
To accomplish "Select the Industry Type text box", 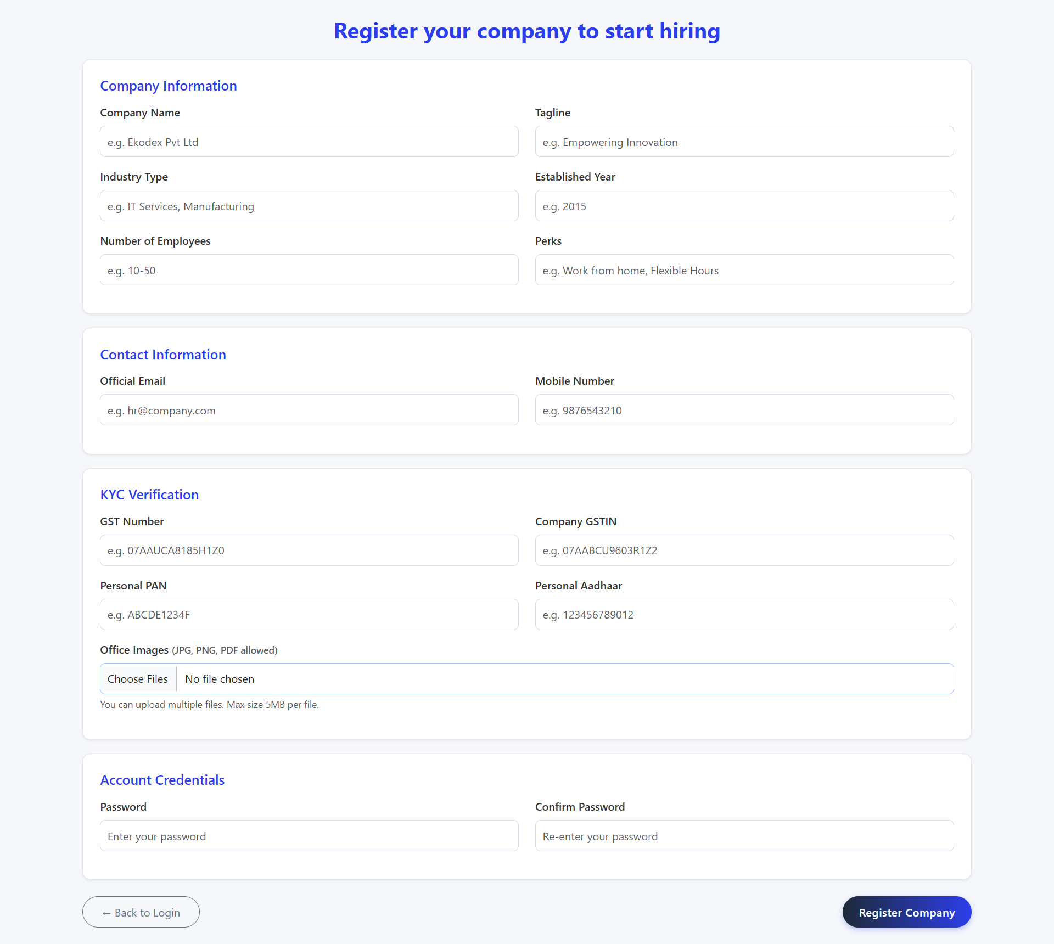I will pos(309,205).
